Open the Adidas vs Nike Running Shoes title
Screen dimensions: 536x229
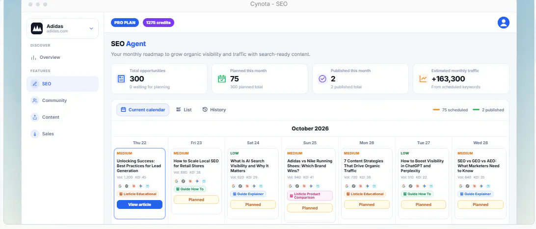(309, 166)
